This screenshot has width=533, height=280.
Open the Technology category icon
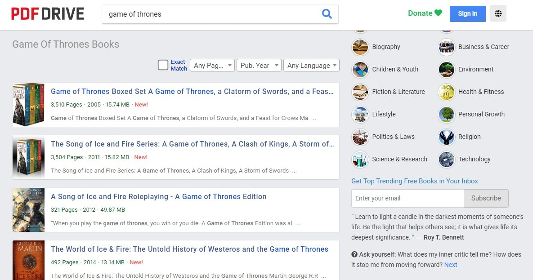pos(447,159)
